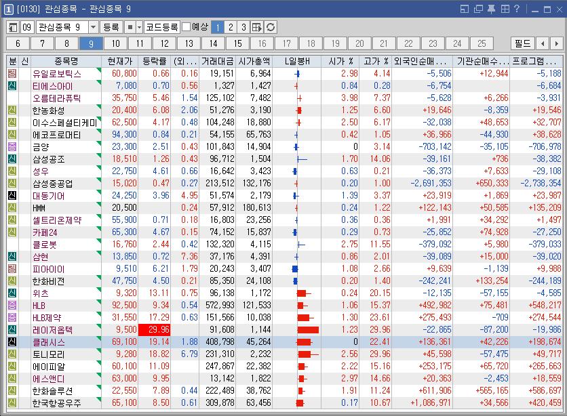Sort by 시가총액 column header
The image size is (567, 416).
tap(254, 62)
